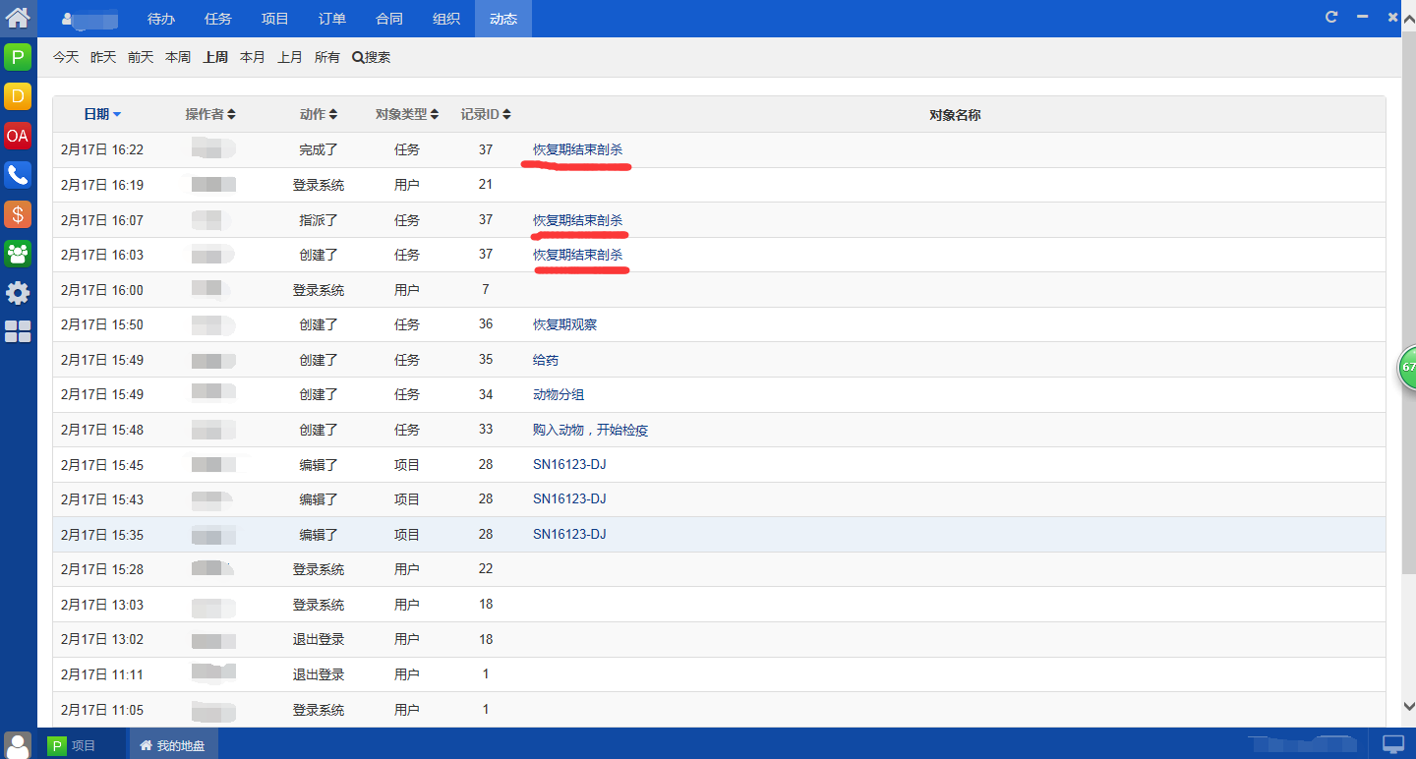Click the user avatar at bottom left
Screen dimensions: 1416x759
(18, 744)
